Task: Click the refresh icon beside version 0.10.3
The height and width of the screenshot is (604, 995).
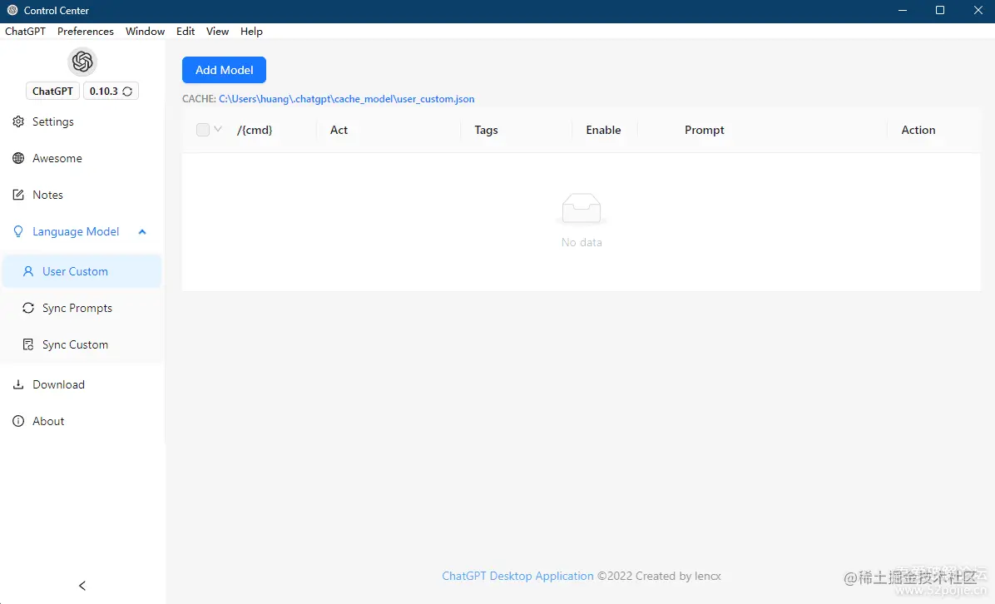Action: (127, 92)
